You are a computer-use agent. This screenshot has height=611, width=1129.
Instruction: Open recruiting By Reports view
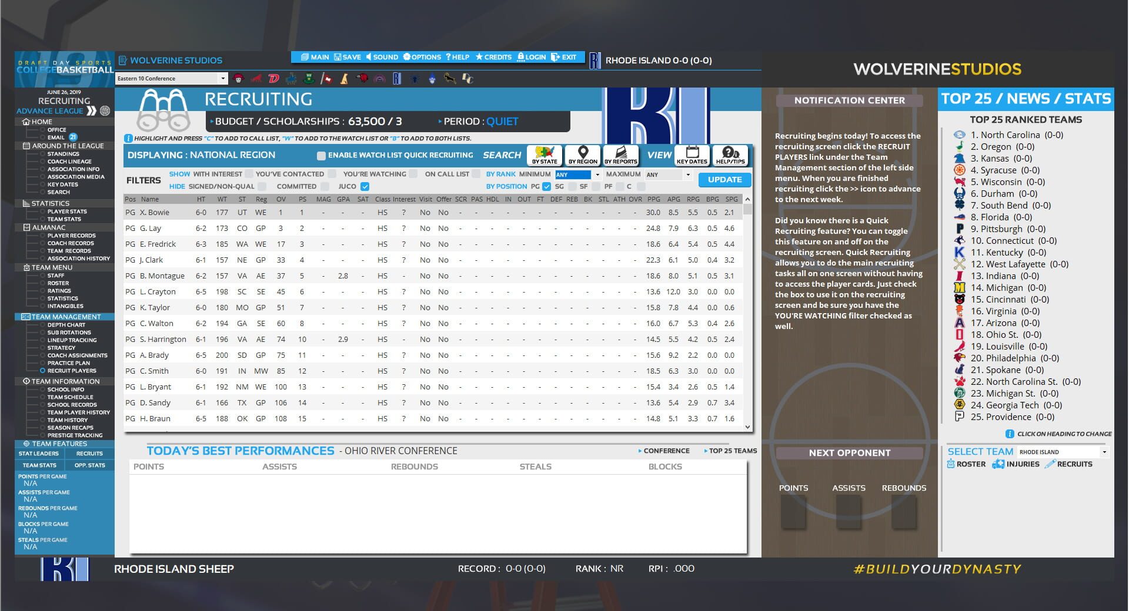coord(620,154)
